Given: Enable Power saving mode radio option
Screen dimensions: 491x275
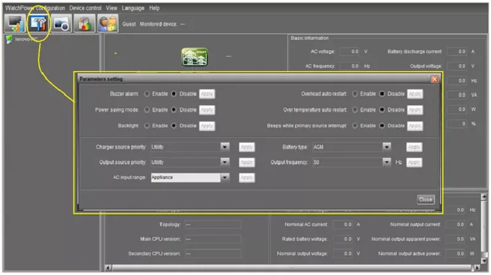Looking at the screenshot, I should [147, 110].
